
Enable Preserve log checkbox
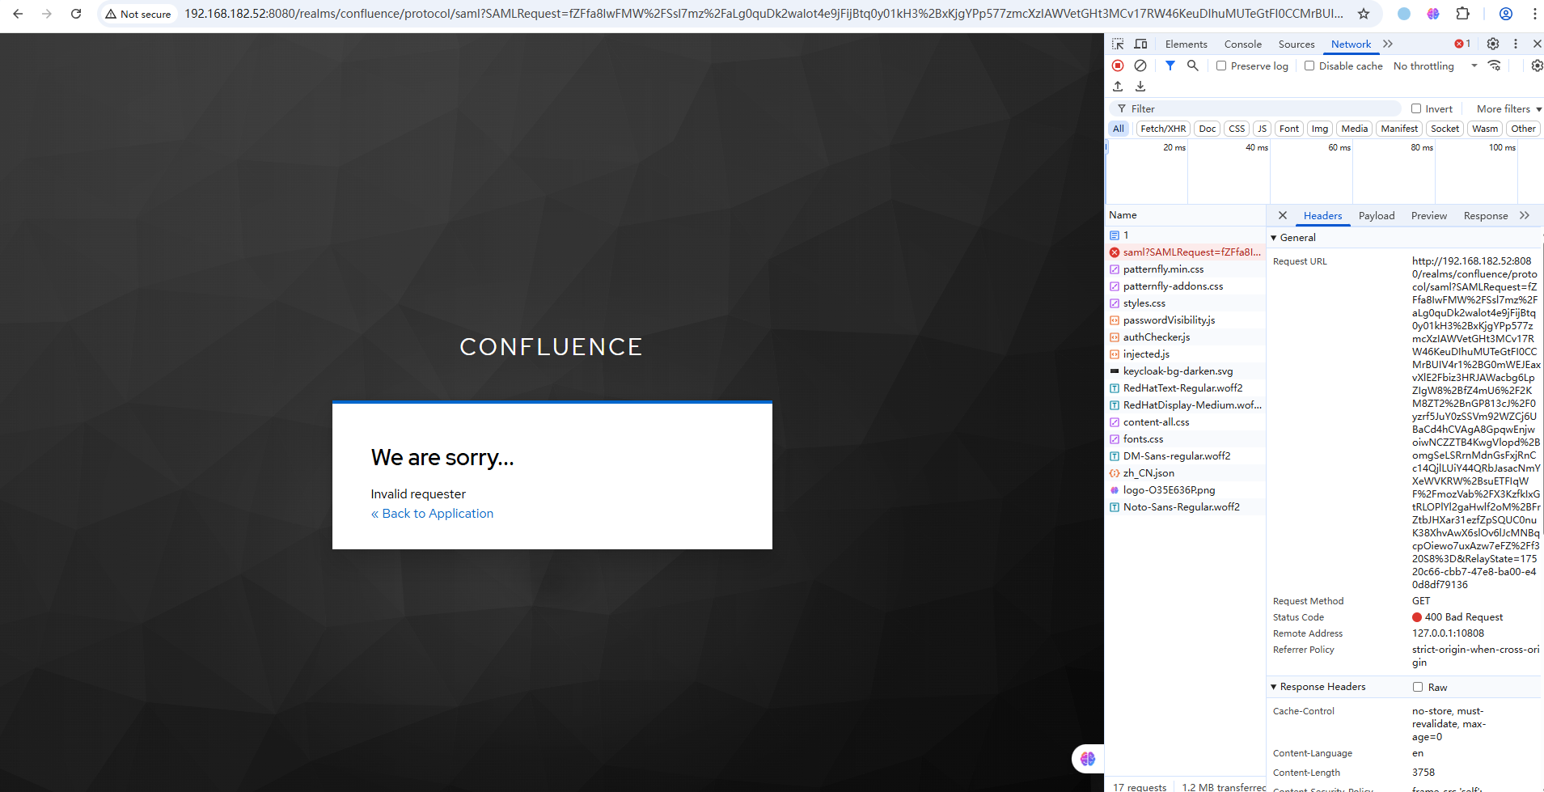(x=1221, y=66)
